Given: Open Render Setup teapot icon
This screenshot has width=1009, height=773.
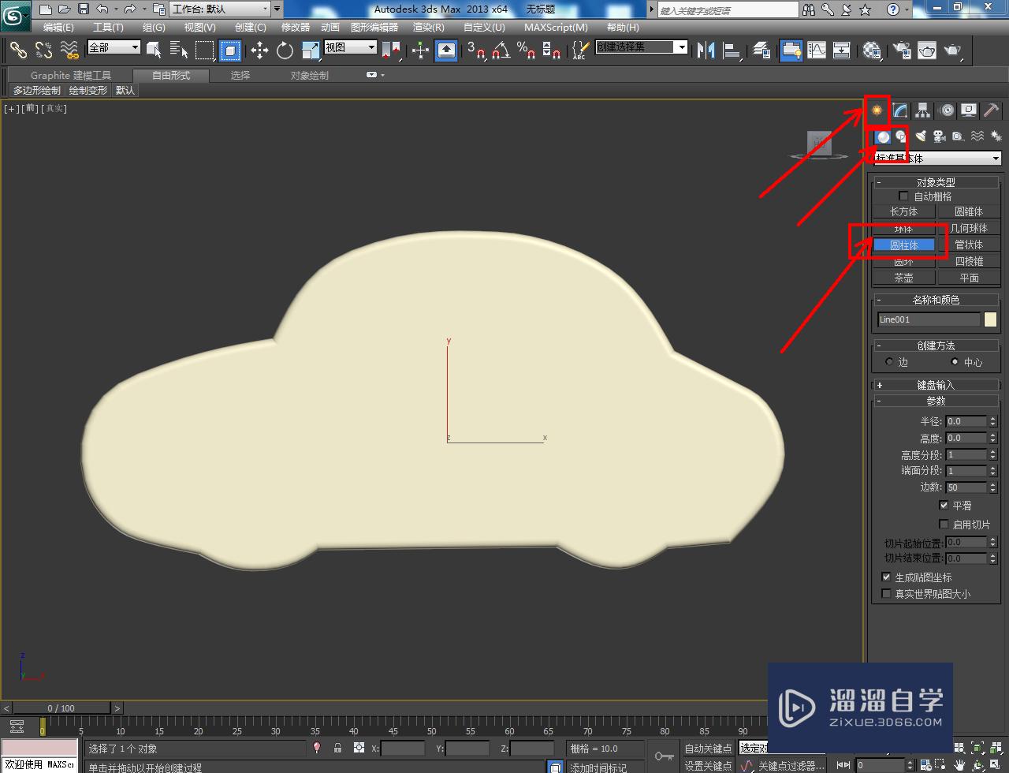Looking at the screenshot, I should point(900,50).
